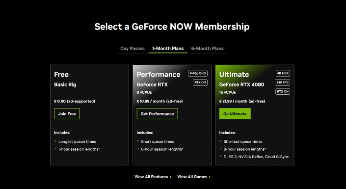Click the € 21.99 / month price
The width and height of the screenshot is (346, 189).
(x=242, y=101)
